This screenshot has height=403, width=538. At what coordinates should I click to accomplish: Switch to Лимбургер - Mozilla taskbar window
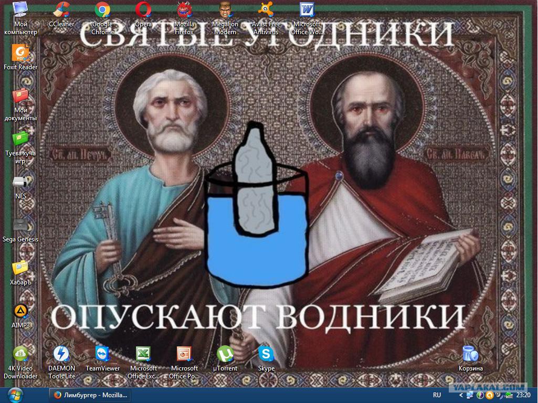[91, 395]
